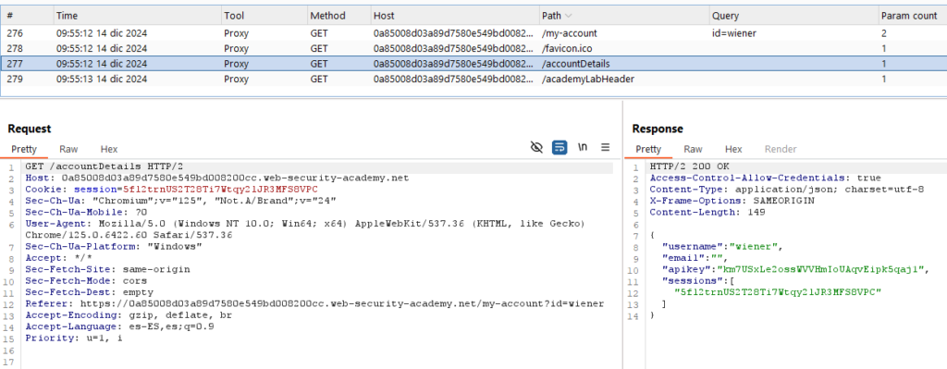
Task: Select the Response Render tab
Action: pyautogui.click(x=781, y=149)
